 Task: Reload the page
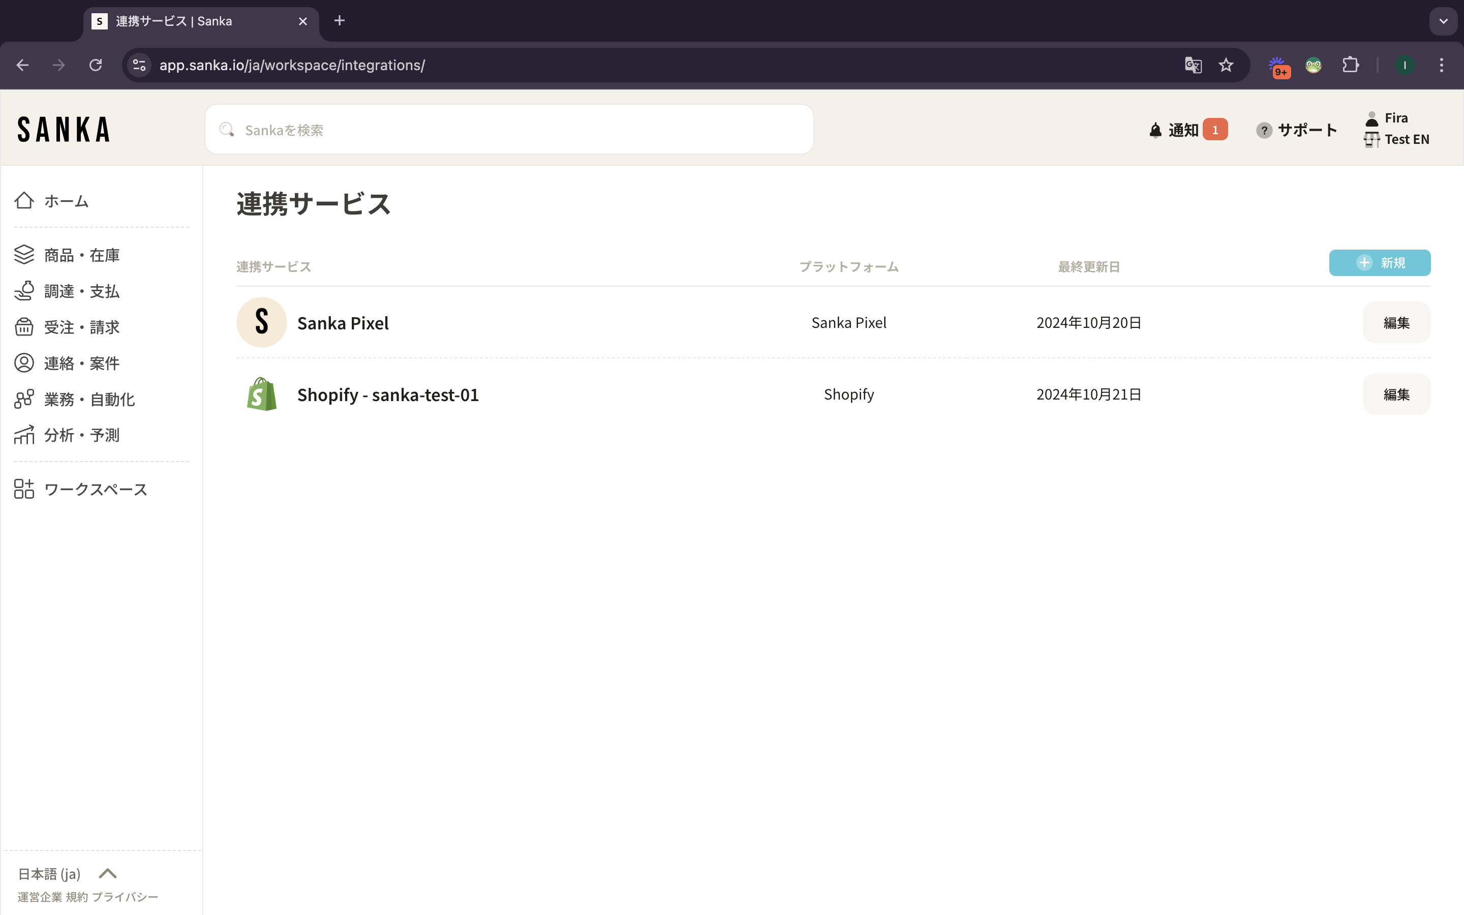point(96,66)
